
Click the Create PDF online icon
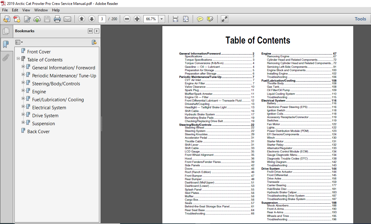pos(17,19)
